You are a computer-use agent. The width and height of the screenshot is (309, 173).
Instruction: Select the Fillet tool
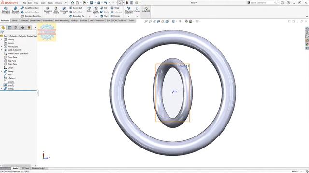89,9
